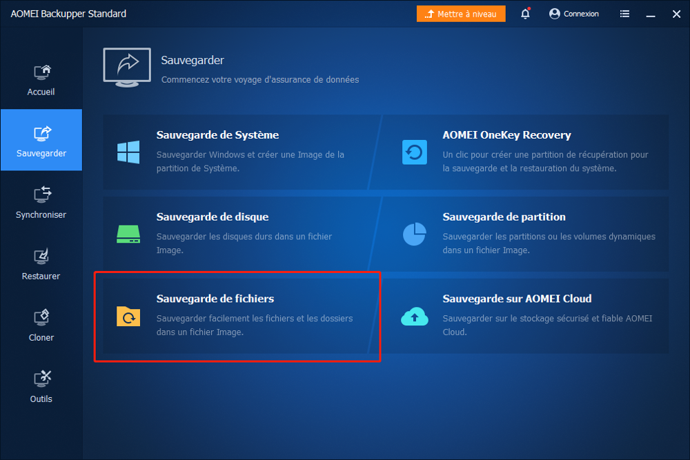The image size is (690, 460).
Task: Choose Sauvegarde sur AOMEI Cloud title
Action: [x=517, y=299]
